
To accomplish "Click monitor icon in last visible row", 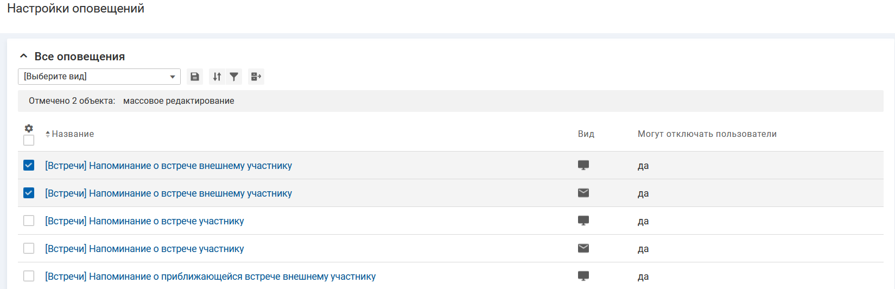I will 583,276.
